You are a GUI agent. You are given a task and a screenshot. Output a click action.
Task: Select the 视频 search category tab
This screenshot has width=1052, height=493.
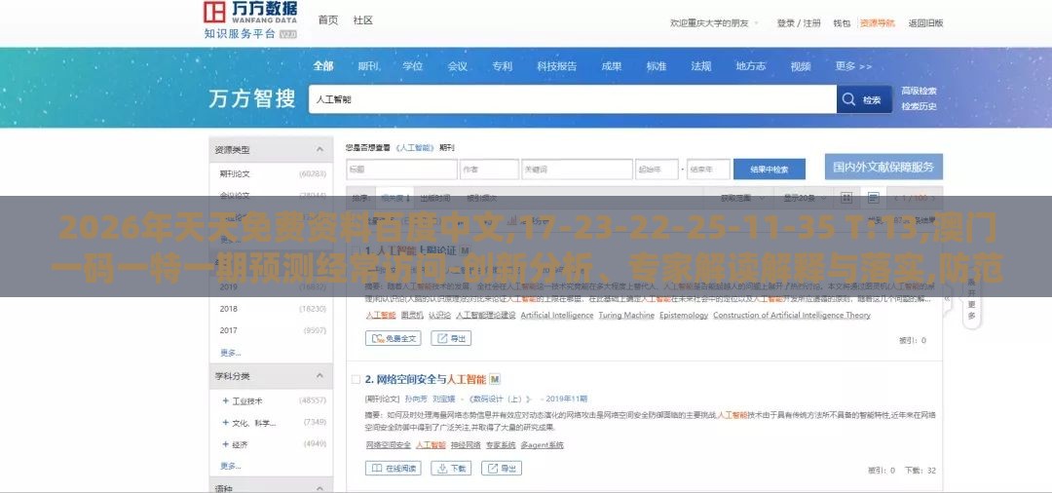[x=801, y=66]
